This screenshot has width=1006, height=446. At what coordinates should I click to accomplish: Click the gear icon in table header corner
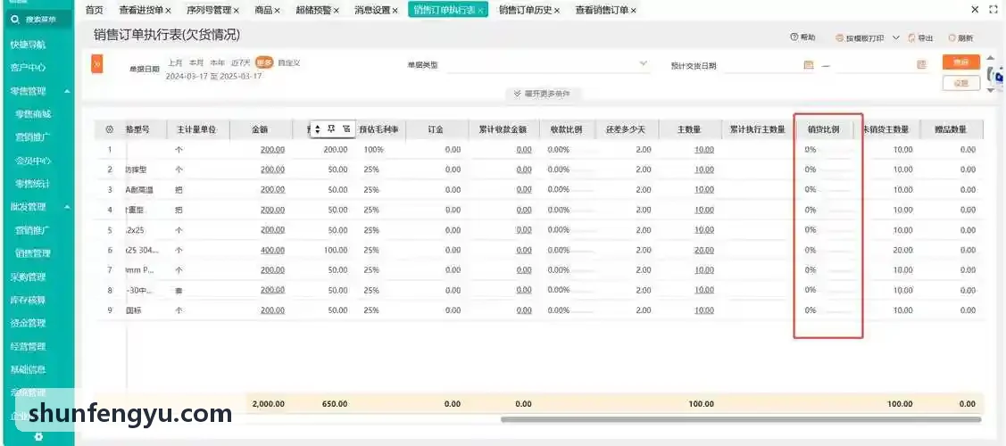pos(109,129)
